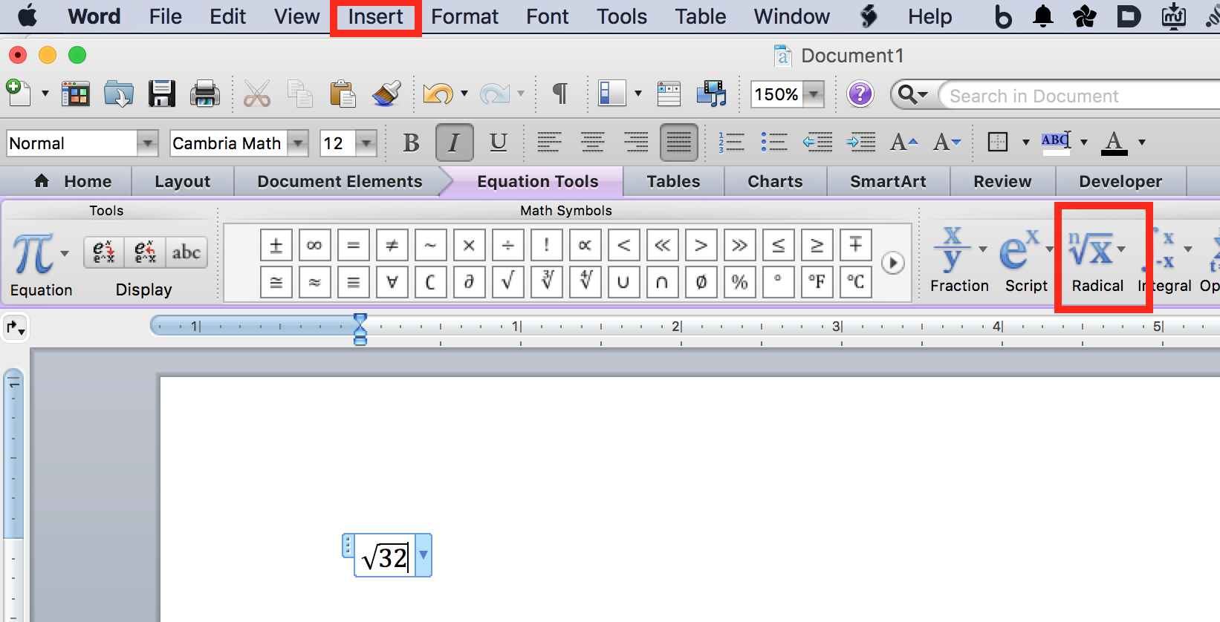The image size is (1220, 622).
Task: Click the Open folder icon
Action: point(118,94)
